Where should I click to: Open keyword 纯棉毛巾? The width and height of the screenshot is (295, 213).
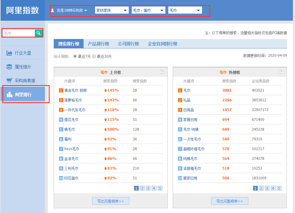pyautogui.click(x=190, y=159)
